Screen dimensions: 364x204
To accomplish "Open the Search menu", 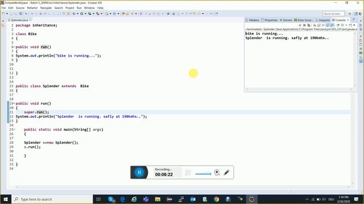I will (59, 8).
